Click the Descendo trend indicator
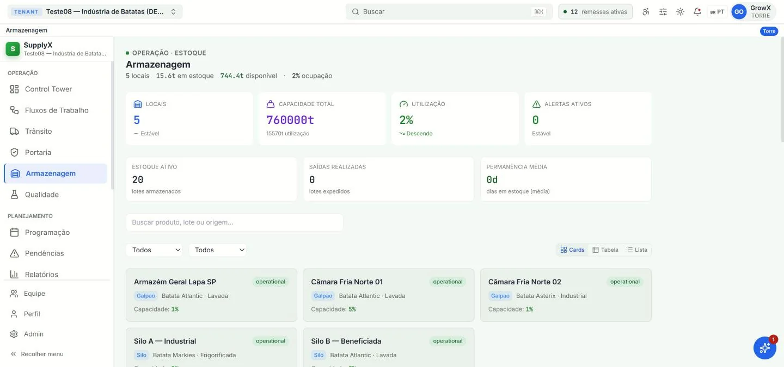The image size is (784, 367). coord(416,133)
